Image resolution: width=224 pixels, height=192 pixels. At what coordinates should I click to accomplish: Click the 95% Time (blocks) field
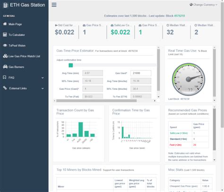(141, 89)
